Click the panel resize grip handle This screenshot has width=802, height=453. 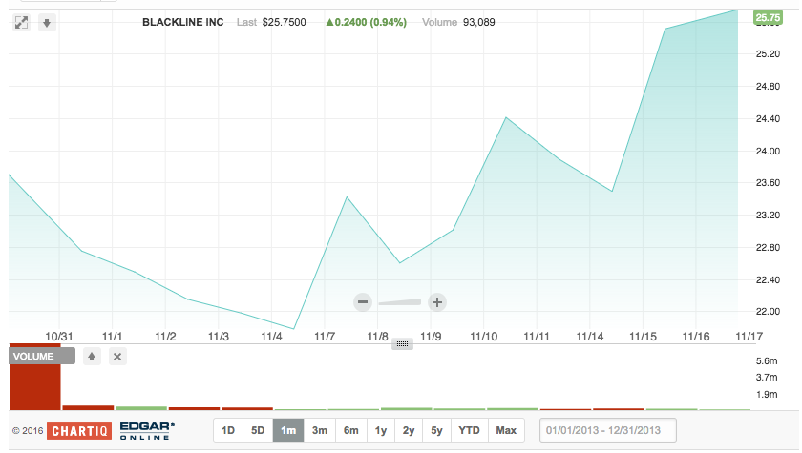click(402, 343)
